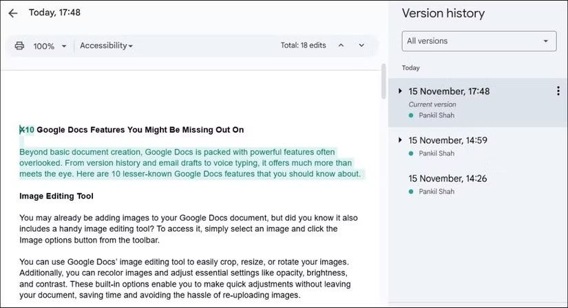568x308 pixels.
Task: Open the 100% zoom dropdown
Action: (x=50, y=46)
